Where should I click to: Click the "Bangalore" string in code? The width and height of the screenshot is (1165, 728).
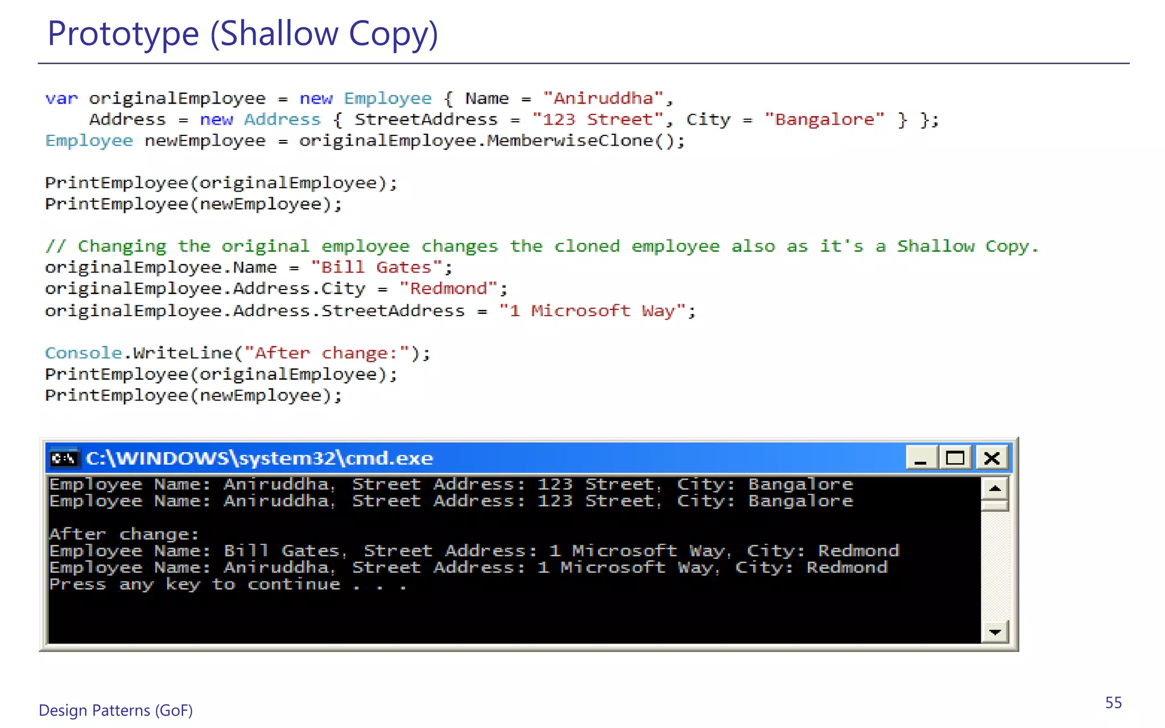pyautogui.click(x=824, y=119)
